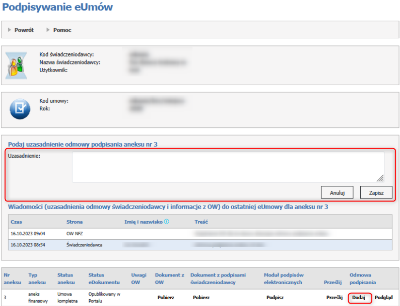Open Podgląd of the signing refusal
Screen dimensions: 400x306
click(384, 297)
